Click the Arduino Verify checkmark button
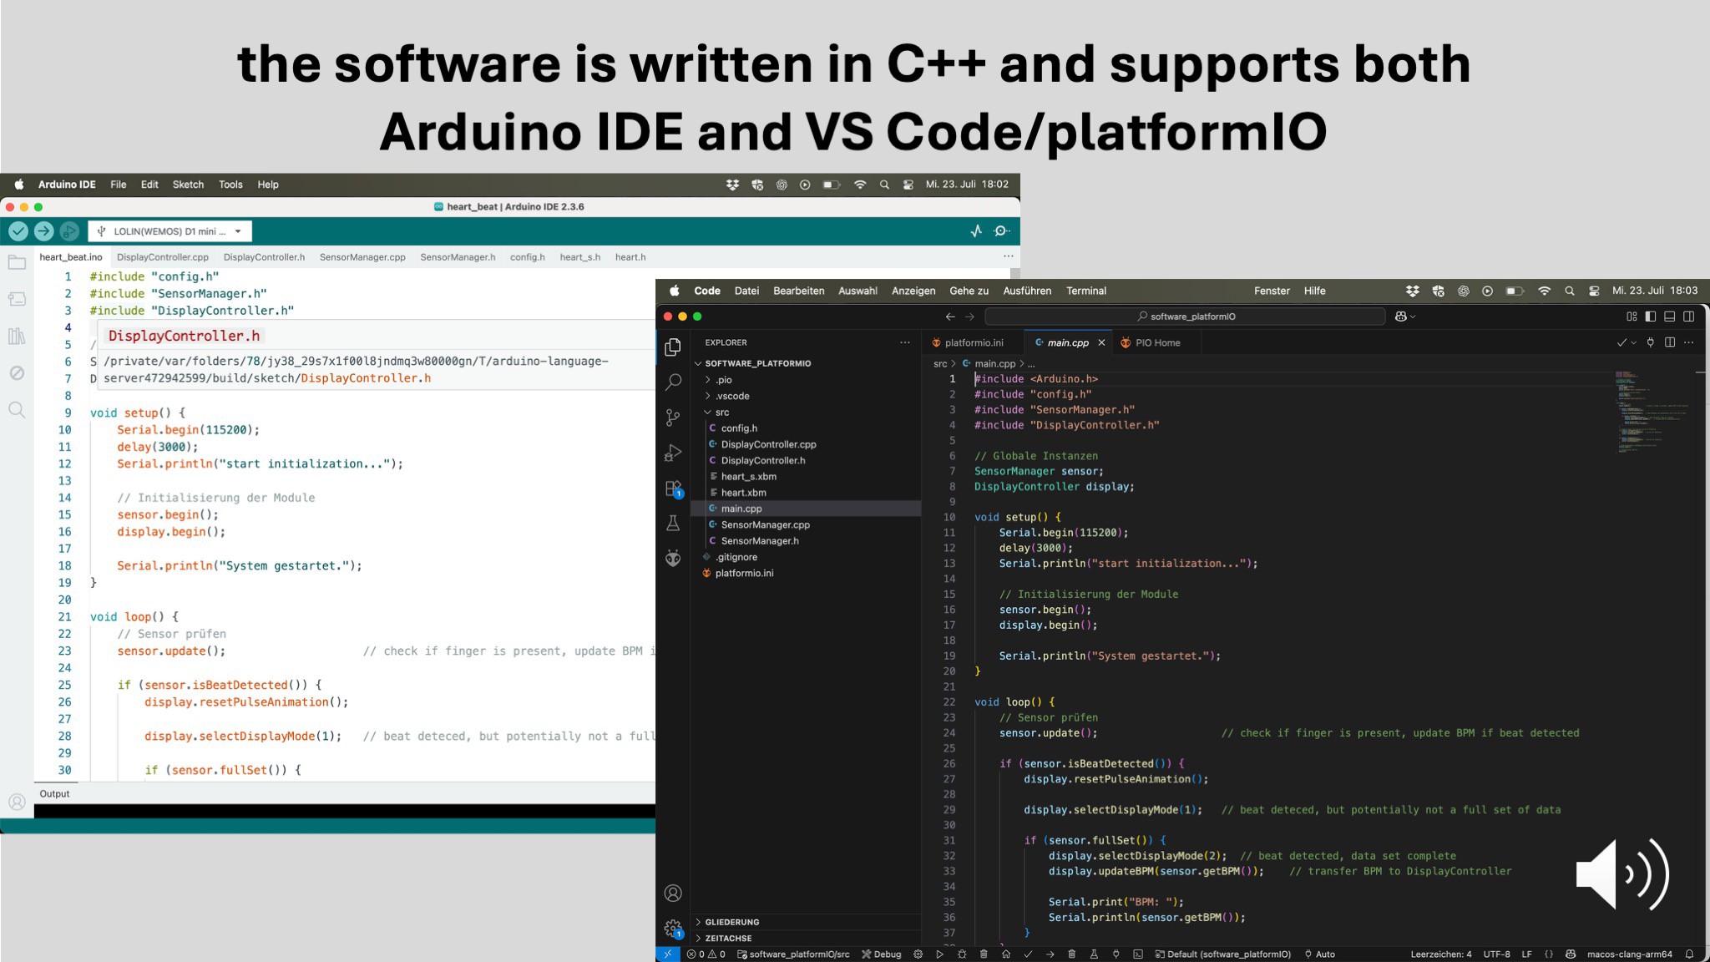The image size is (1710, 962). tap(18, 231)
